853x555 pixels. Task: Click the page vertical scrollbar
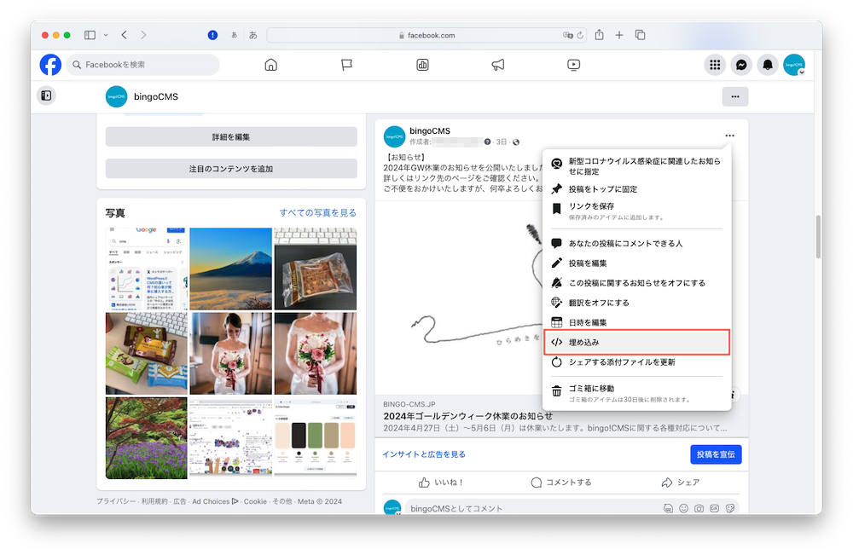coord(818,237)
